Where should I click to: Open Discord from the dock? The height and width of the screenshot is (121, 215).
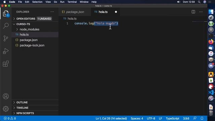211,66
